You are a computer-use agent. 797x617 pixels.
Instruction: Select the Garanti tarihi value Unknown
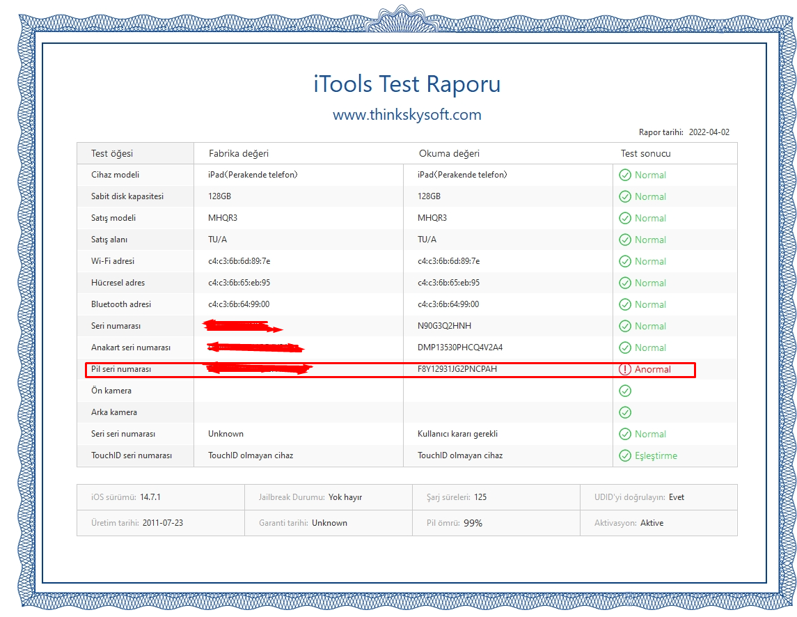tap(329, 523)
